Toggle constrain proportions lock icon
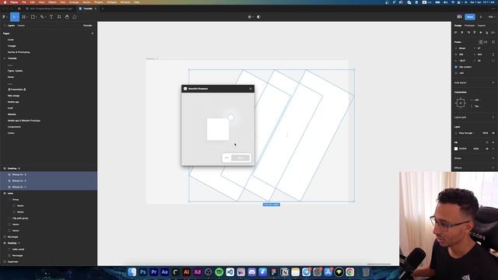Screen dimensions: 498x280 click(493, 54)
